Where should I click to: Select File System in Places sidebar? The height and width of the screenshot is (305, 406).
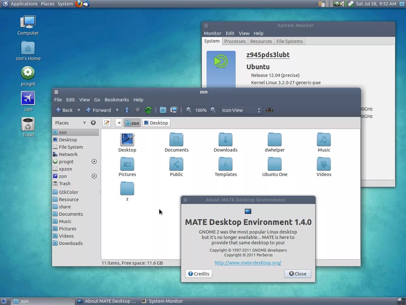76,147
